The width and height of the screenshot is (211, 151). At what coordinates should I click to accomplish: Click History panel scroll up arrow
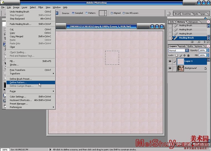tap(209, 26)
